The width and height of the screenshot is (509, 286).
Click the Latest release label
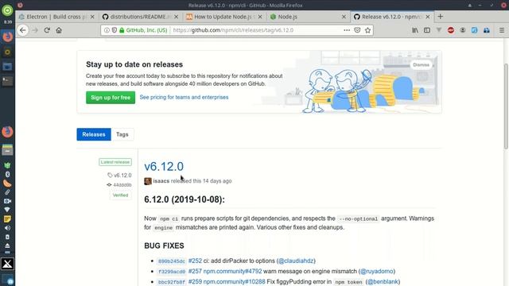115,162
